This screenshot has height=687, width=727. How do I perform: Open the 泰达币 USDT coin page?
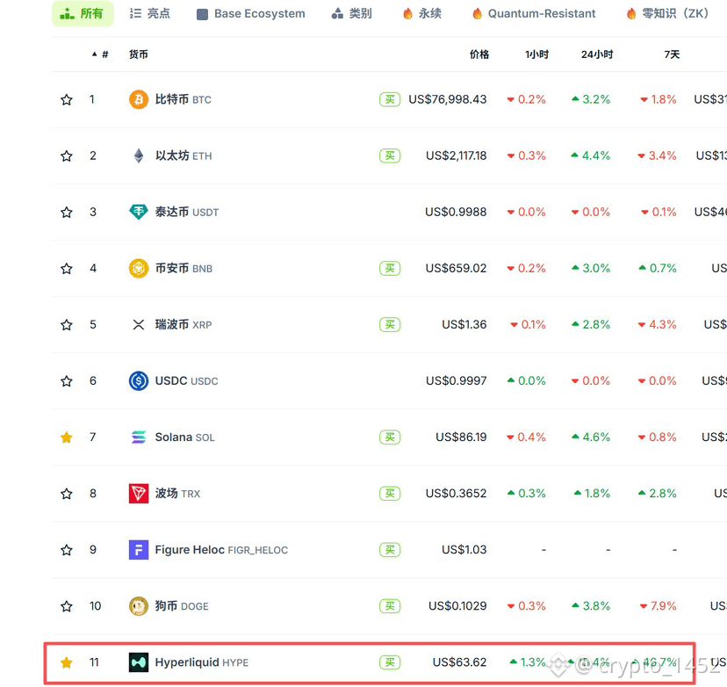pos(187,212)
